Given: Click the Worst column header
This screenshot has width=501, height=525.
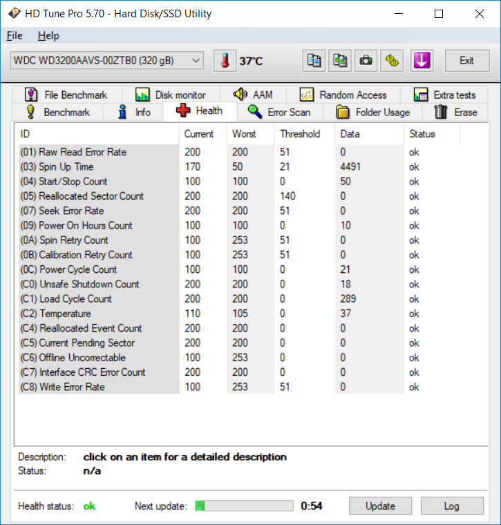Looking at the screenshot, I should point(250,134).
